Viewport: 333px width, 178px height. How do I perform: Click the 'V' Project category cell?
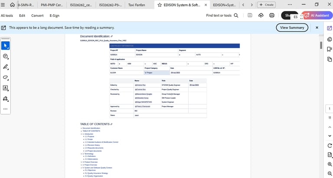click(157, 73)
